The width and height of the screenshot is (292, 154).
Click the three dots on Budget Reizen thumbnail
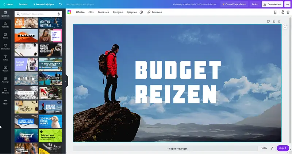[x=59, y=102]
